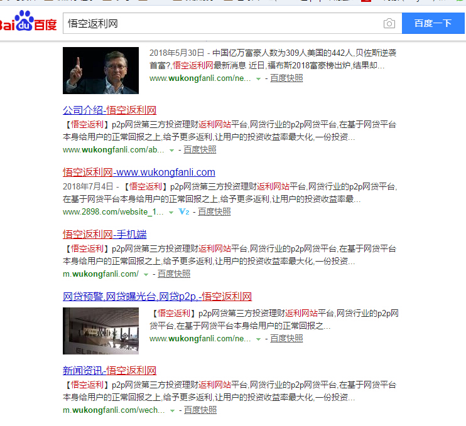Expand dropdown arrow beside wukongfanli.com/ab... URL
Screen dimensions: 466x426
(171, 151)
